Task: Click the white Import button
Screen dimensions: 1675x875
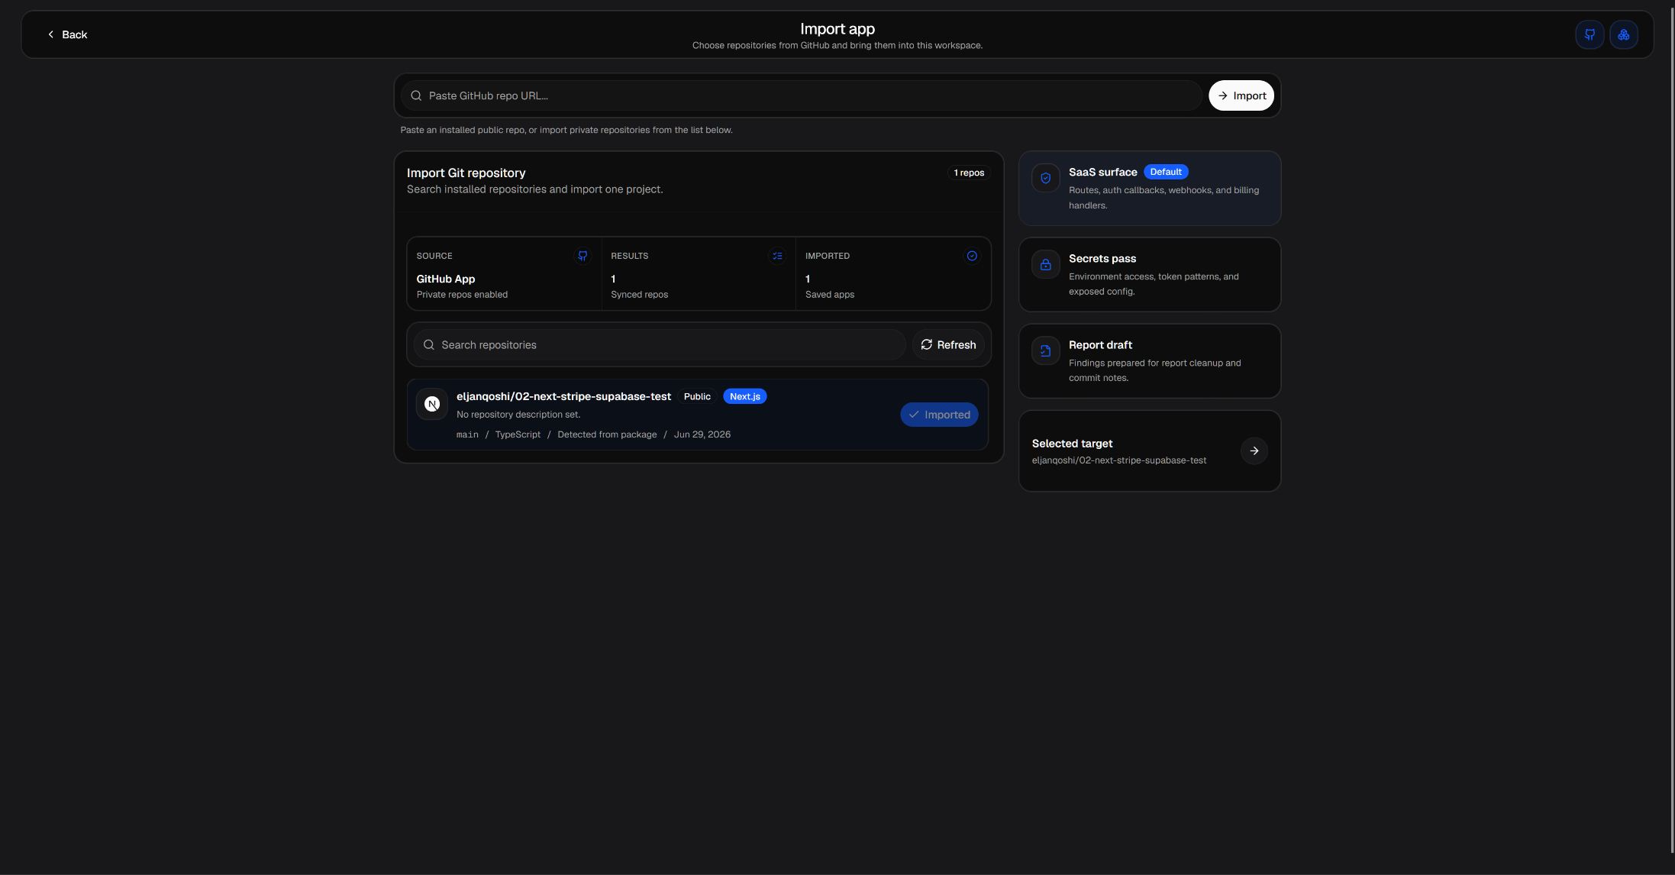Action: pyautogui.click(x=1241, y=95)
